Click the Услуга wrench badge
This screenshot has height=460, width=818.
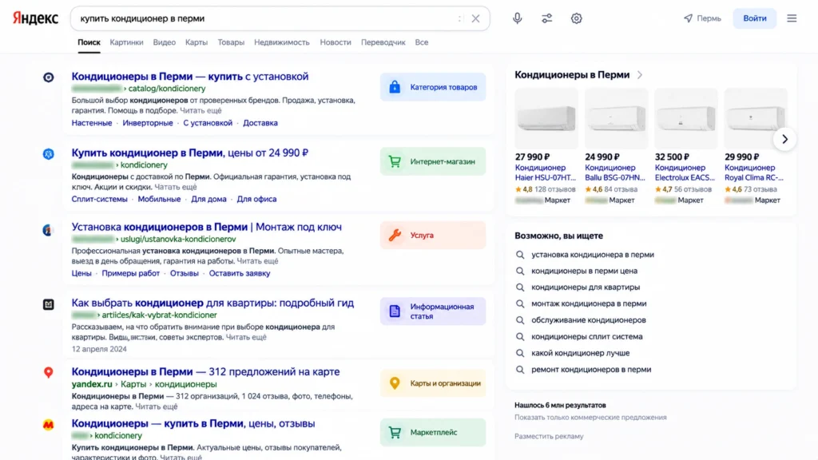point(432,236)
